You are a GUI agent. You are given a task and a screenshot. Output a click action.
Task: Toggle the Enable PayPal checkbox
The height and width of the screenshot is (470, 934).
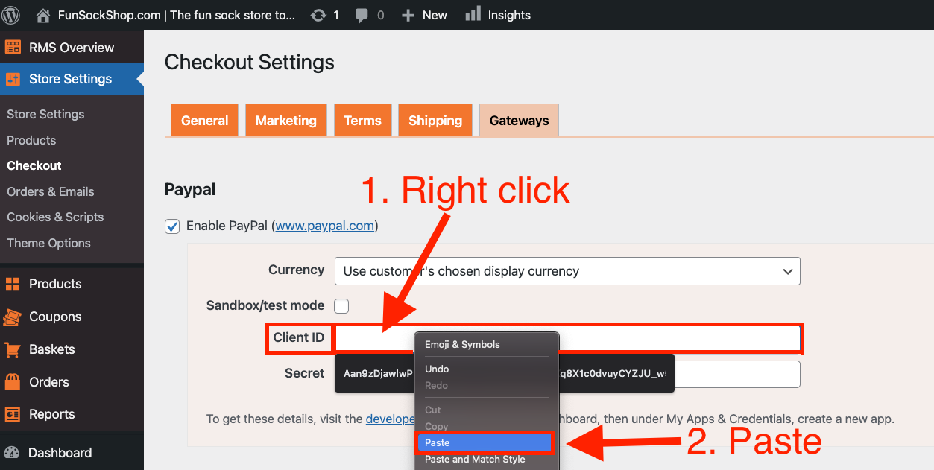coord(172,226)
